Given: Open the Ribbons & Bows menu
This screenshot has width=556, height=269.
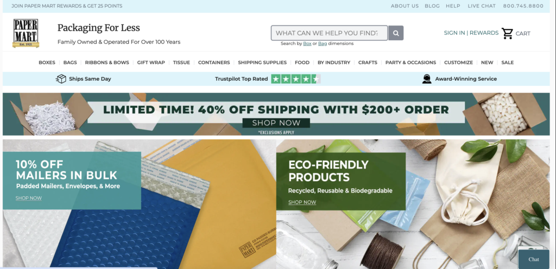Looking at the screenshot, I should pos(107,62).
